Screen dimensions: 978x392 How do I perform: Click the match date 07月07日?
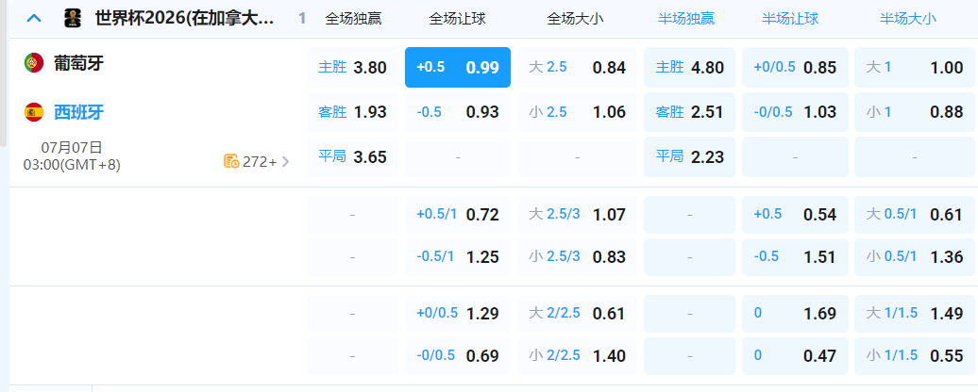(71, 147)
